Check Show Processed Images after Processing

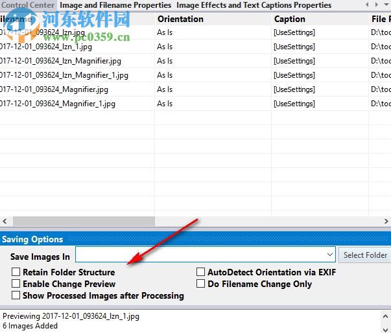(x=16, y=295)
